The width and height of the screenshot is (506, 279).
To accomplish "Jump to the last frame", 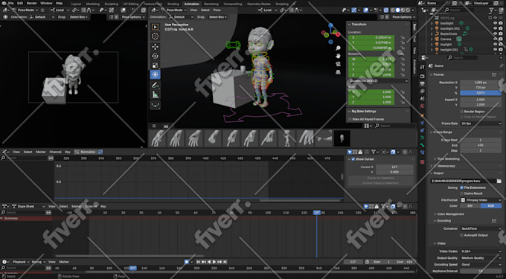I will point(225,262).
